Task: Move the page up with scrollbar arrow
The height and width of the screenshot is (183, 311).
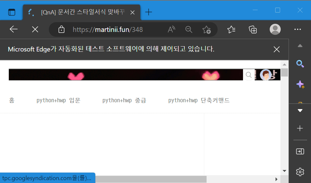Action: point(284,64)
